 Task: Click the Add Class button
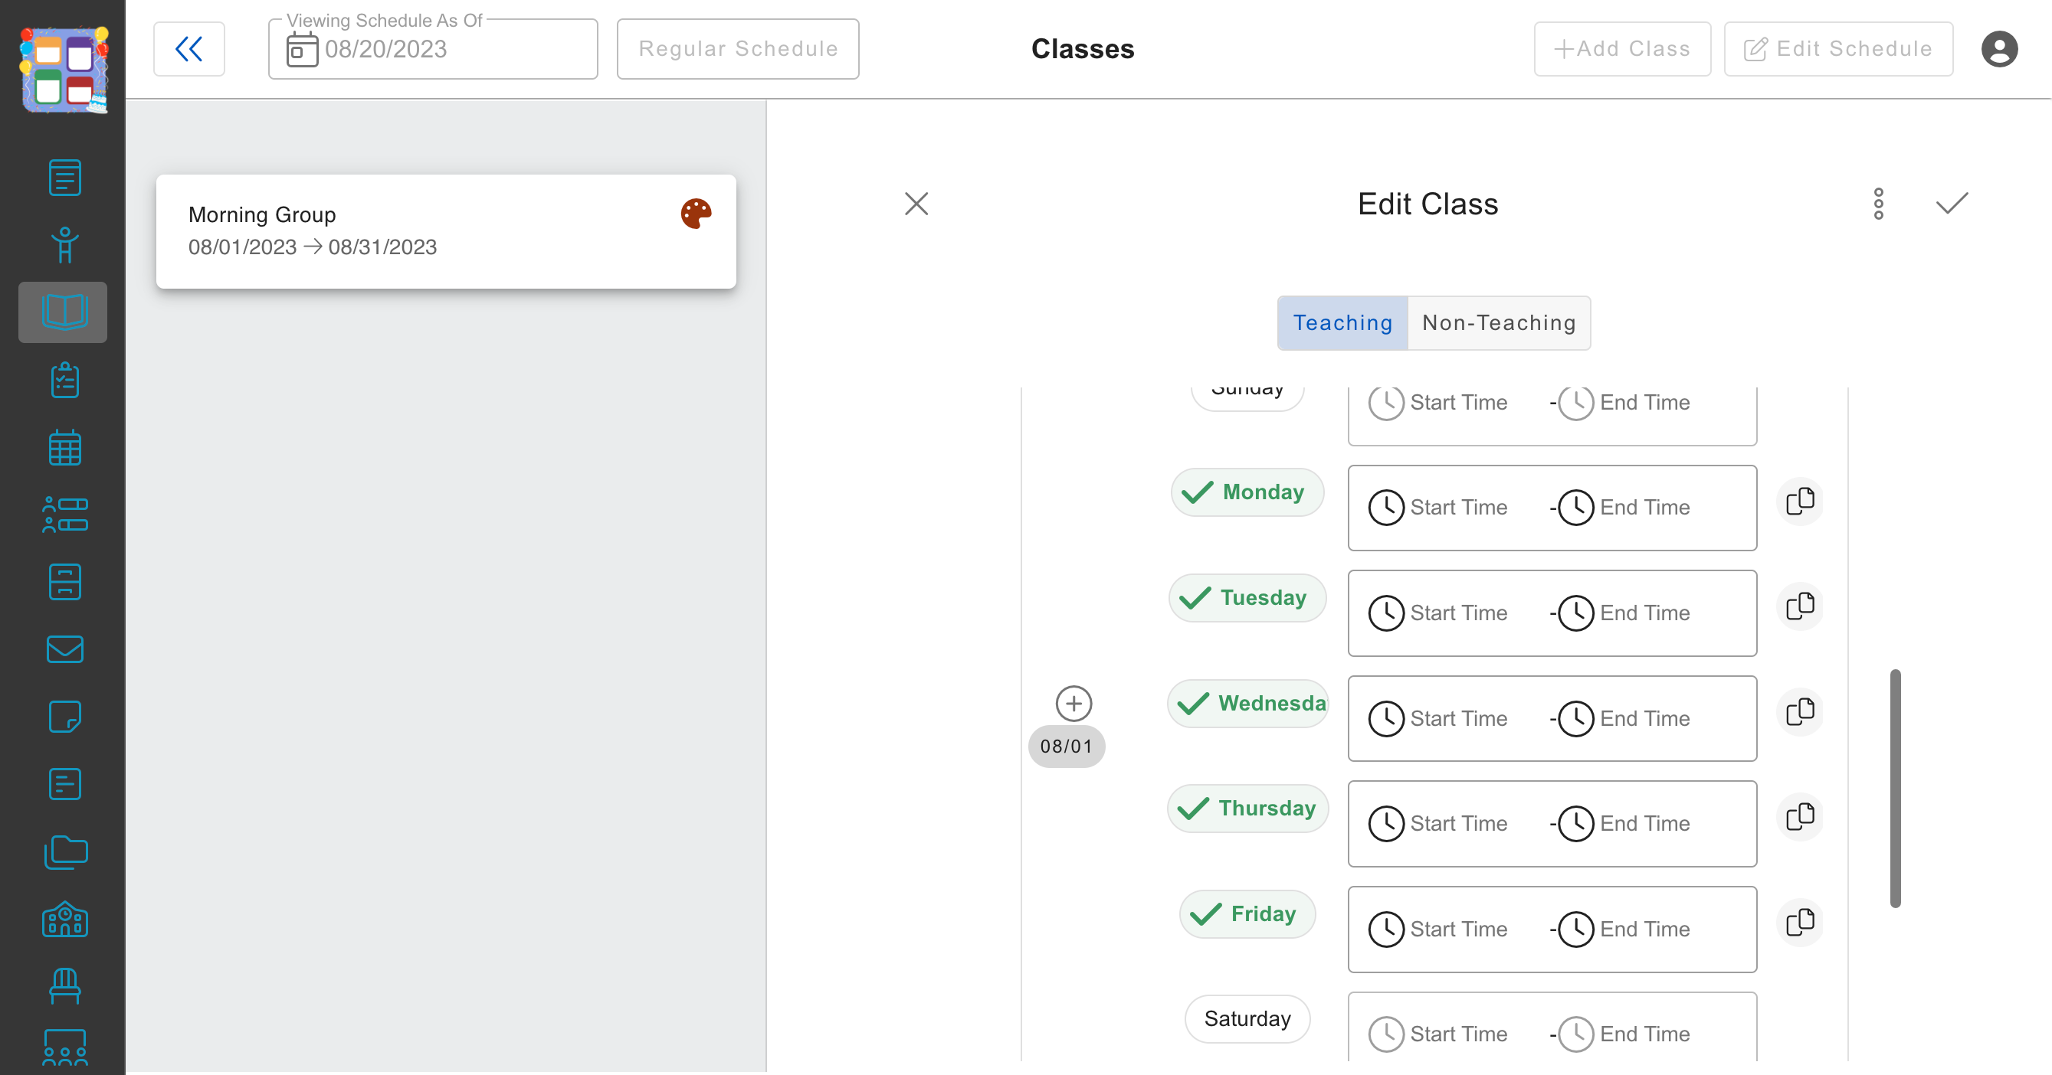point(1623,49)
